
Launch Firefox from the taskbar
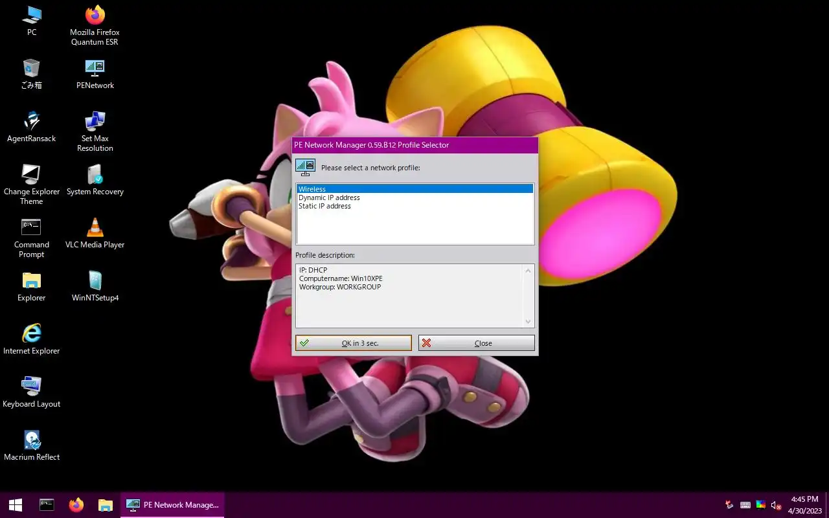(76, 504)
